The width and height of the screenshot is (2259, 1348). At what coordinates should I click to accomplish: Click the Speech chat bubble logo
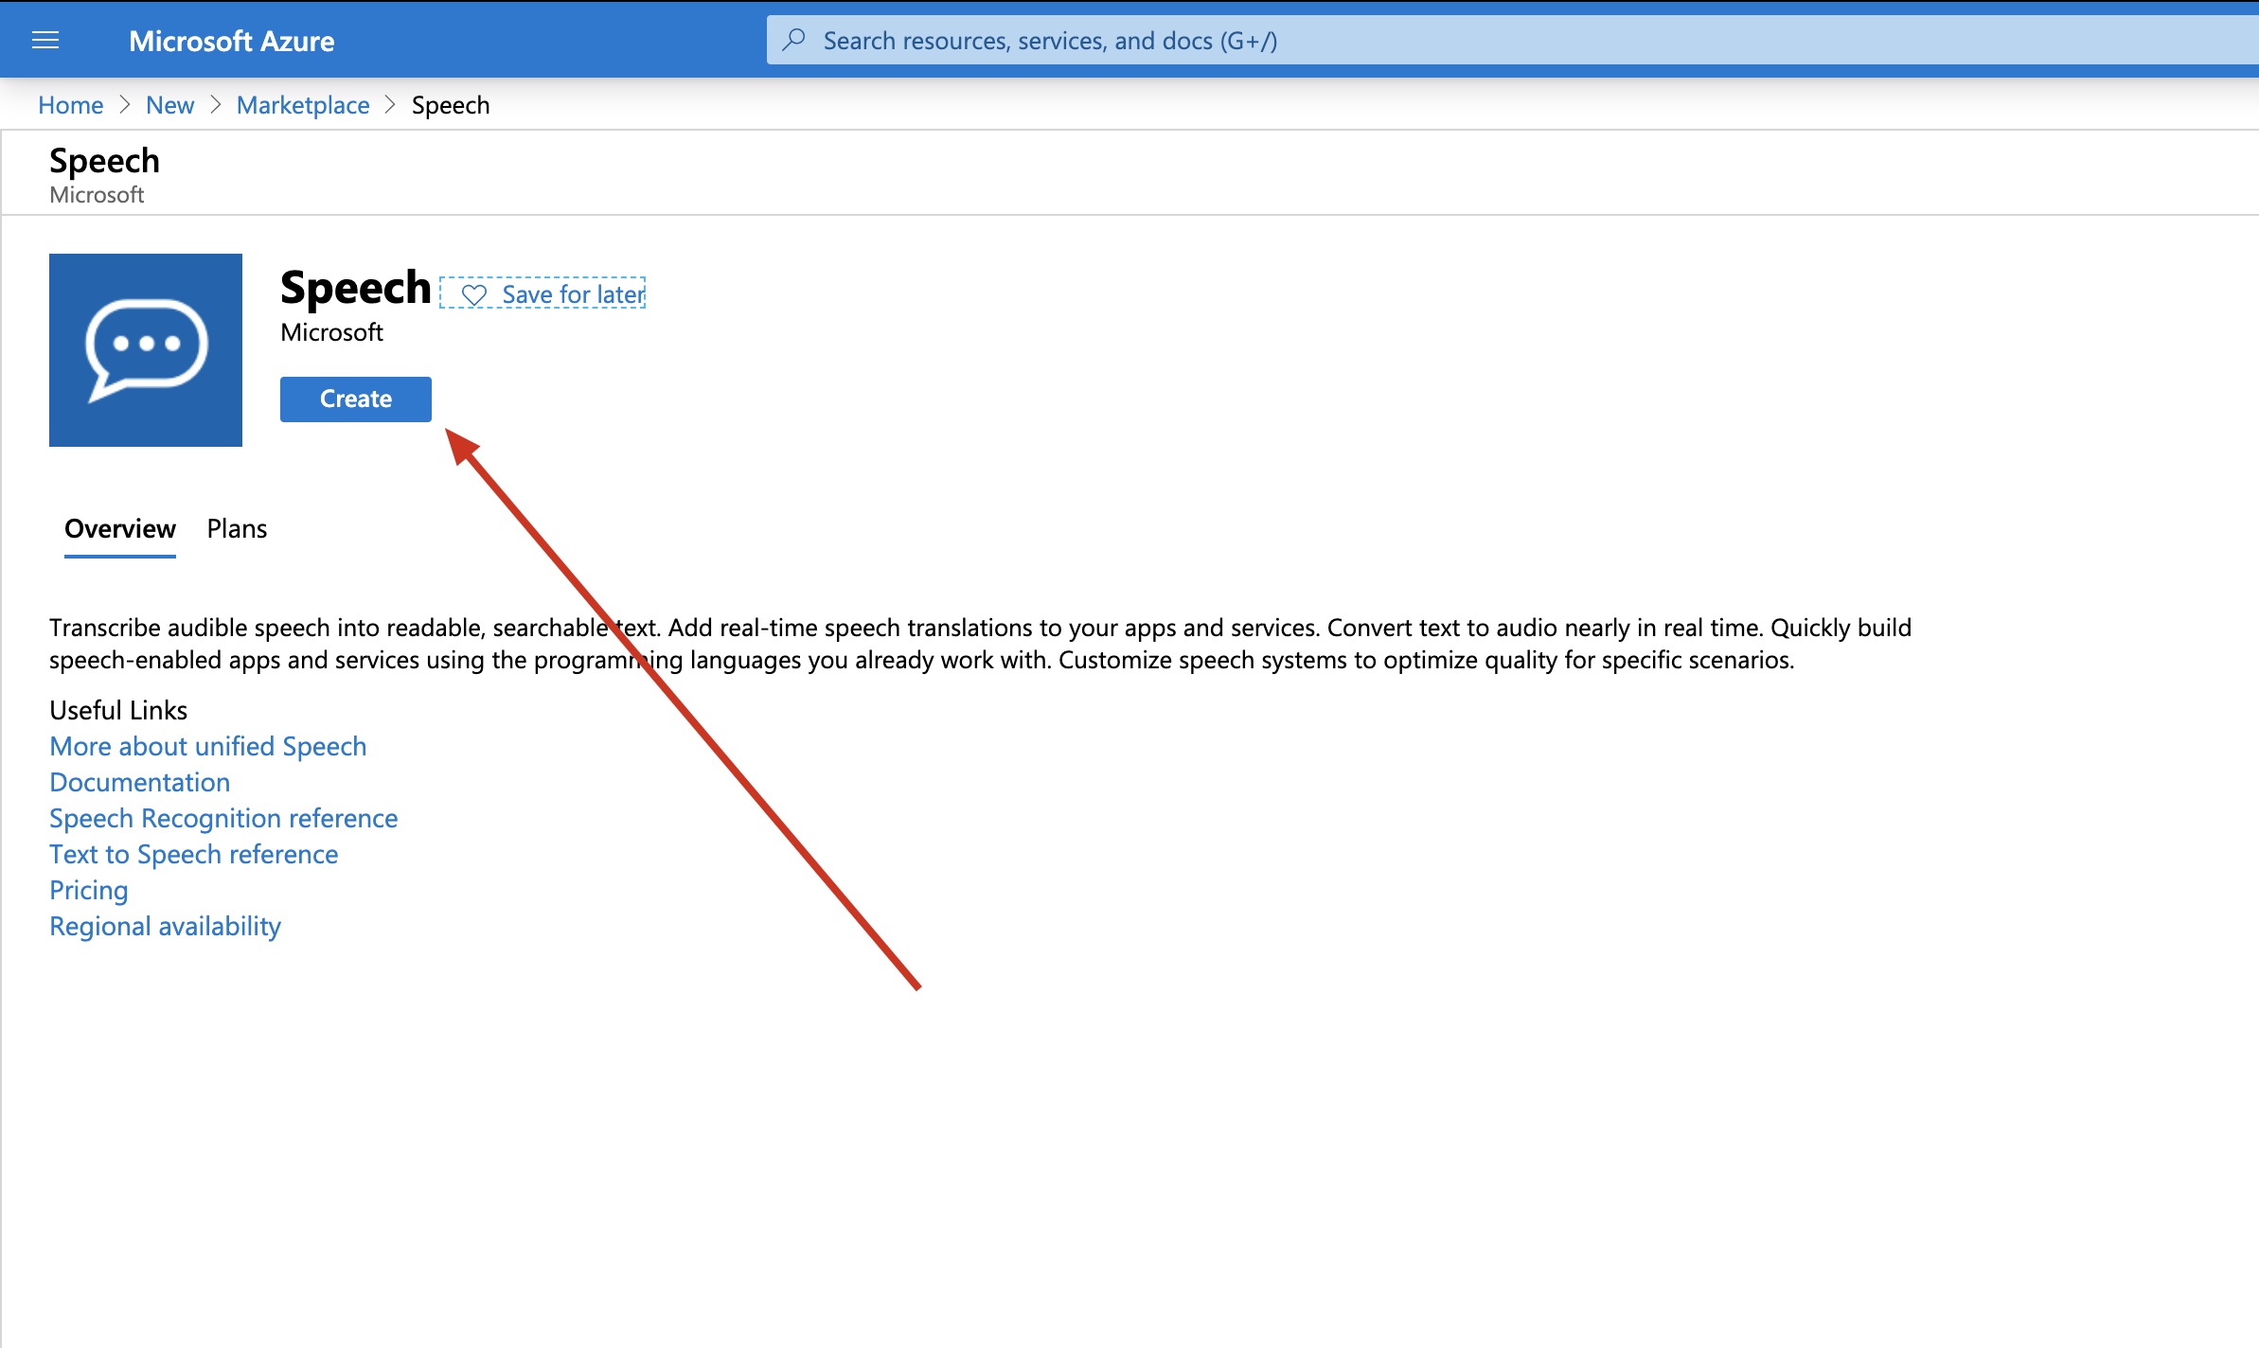146,349
